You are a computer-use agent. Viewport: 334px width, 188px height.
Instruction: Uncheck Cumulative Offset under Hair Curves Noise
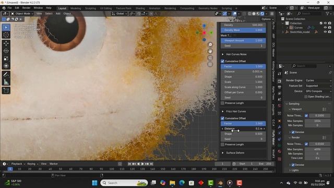point(223,61)
